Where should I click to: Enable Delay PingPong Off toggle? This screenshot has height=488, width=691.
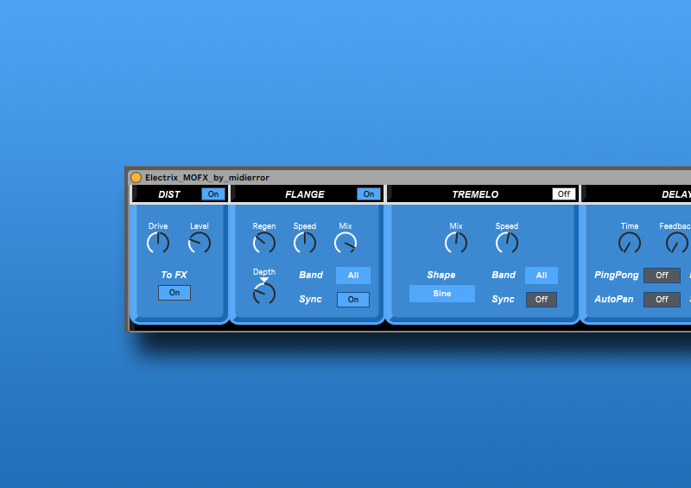(662, 275)
